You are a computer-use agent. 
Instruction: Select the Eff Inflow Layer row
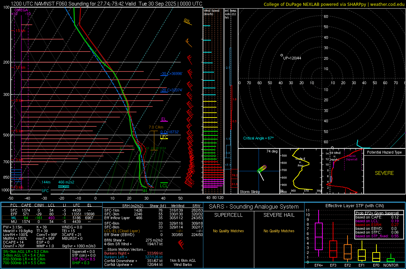pos(153,218)
